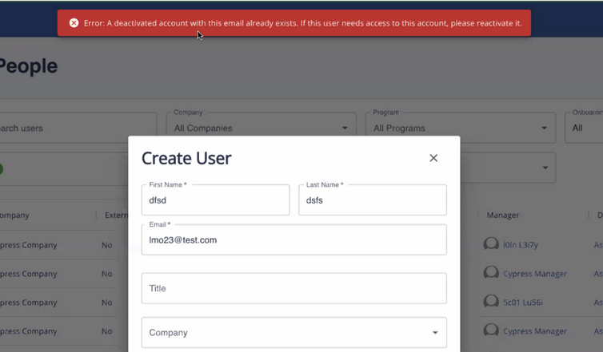Click the second row's Cypress Manager avatar
Viewport: 603px width, 352px height.
click(x=491, y=274)
